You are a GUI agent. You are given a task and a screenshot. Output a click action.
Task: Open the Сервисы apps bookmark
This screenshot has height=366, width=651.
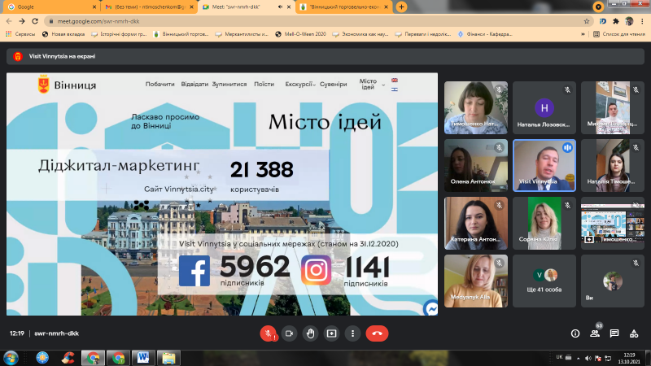click(20, 34)
